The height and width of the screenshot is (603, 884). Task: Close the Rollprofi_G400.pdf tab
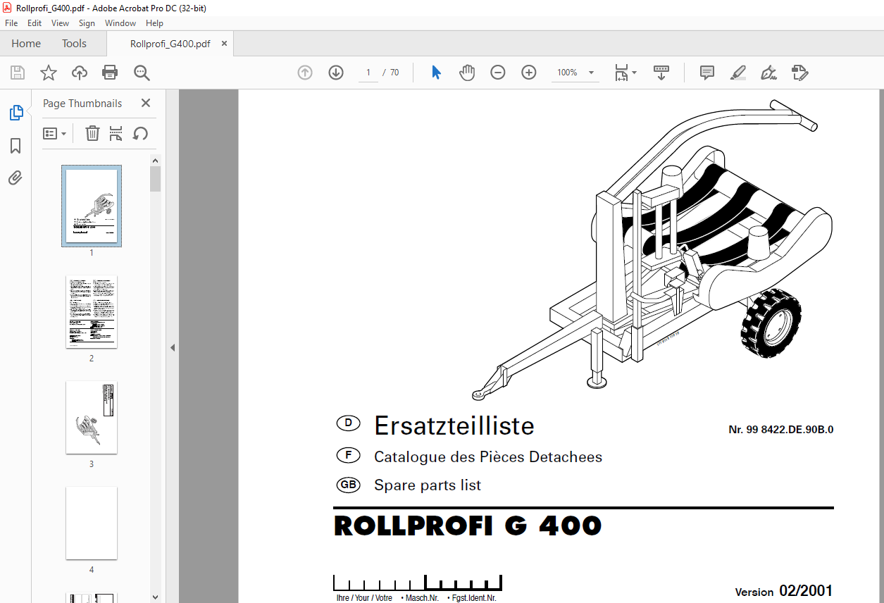224,44
